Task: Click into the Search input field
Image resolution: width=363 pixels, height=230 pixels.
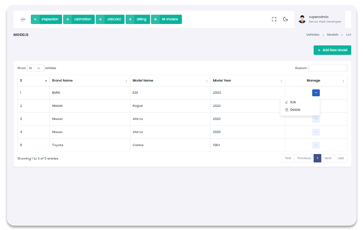Action: click(327, 68)
